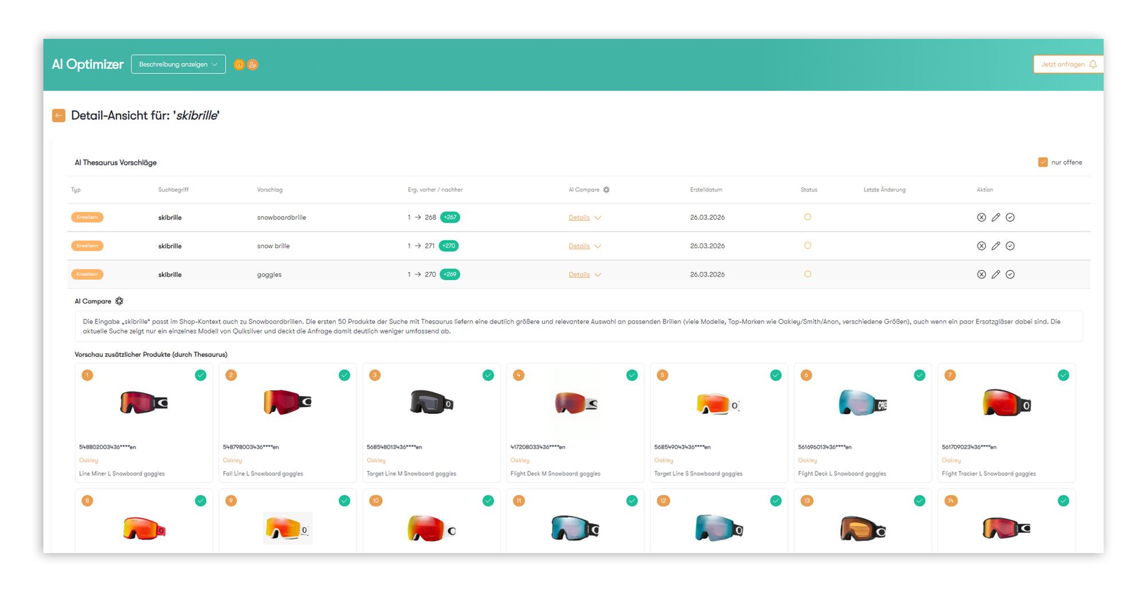1147x592 pixels.
Task: Click the date in the goggles row
Action: [707, 275]
